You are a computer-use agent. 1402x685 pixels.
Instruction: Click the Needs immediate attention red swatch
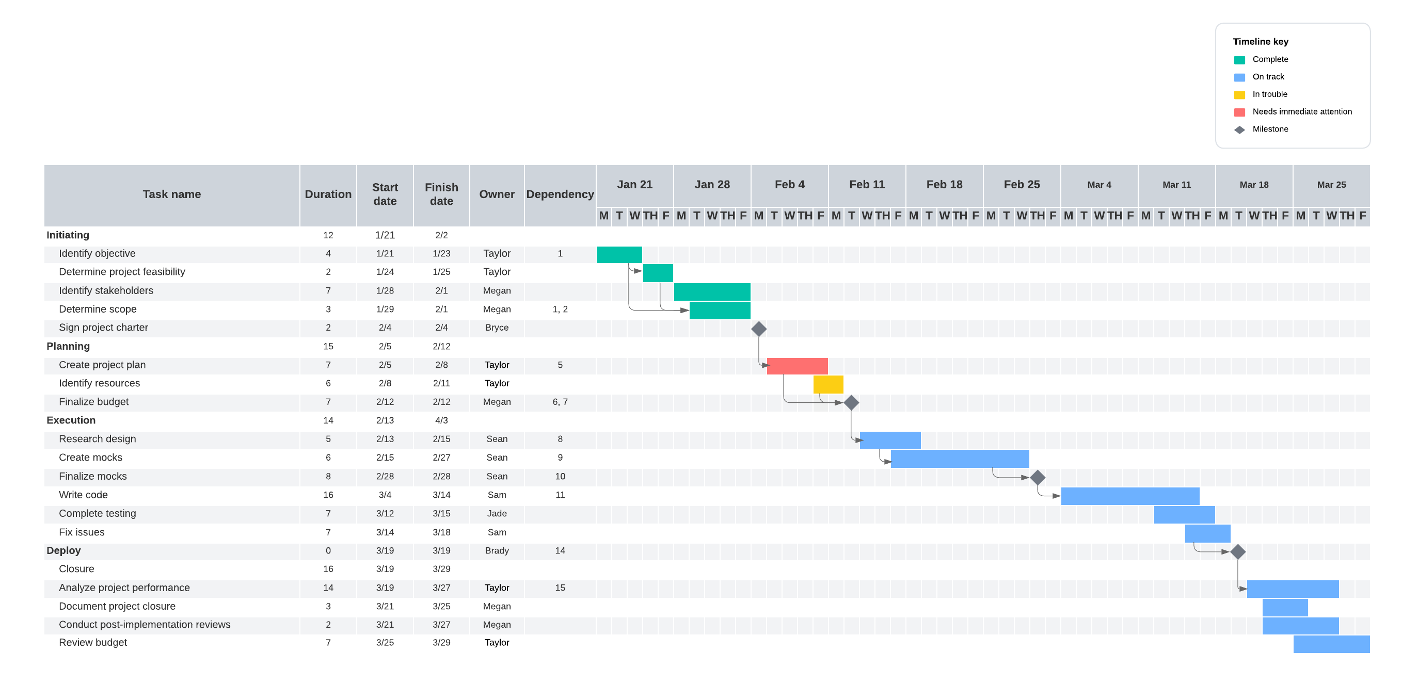tap(1240, 111)
